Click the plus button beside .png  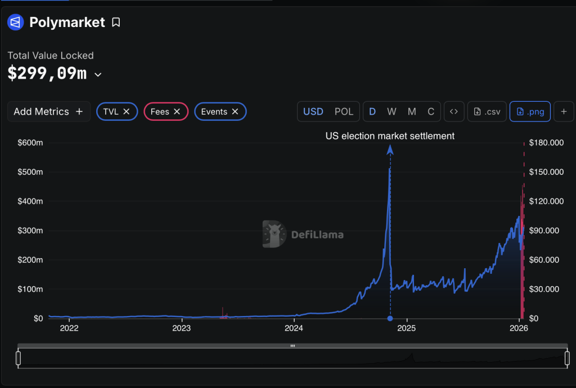[x=564, y=111]
